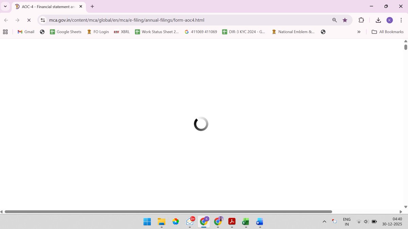This screenshot has height=229, width=408.
Task: Open the site information icon in address bar
Action: (43, 20)
